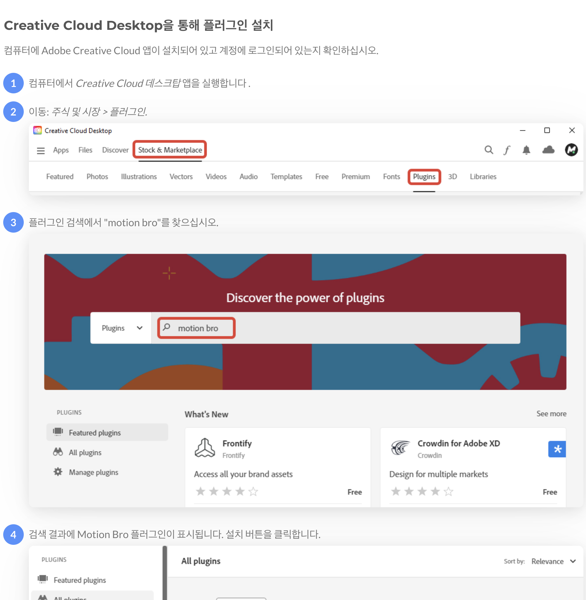Open the Templates category

coord(286,177)
